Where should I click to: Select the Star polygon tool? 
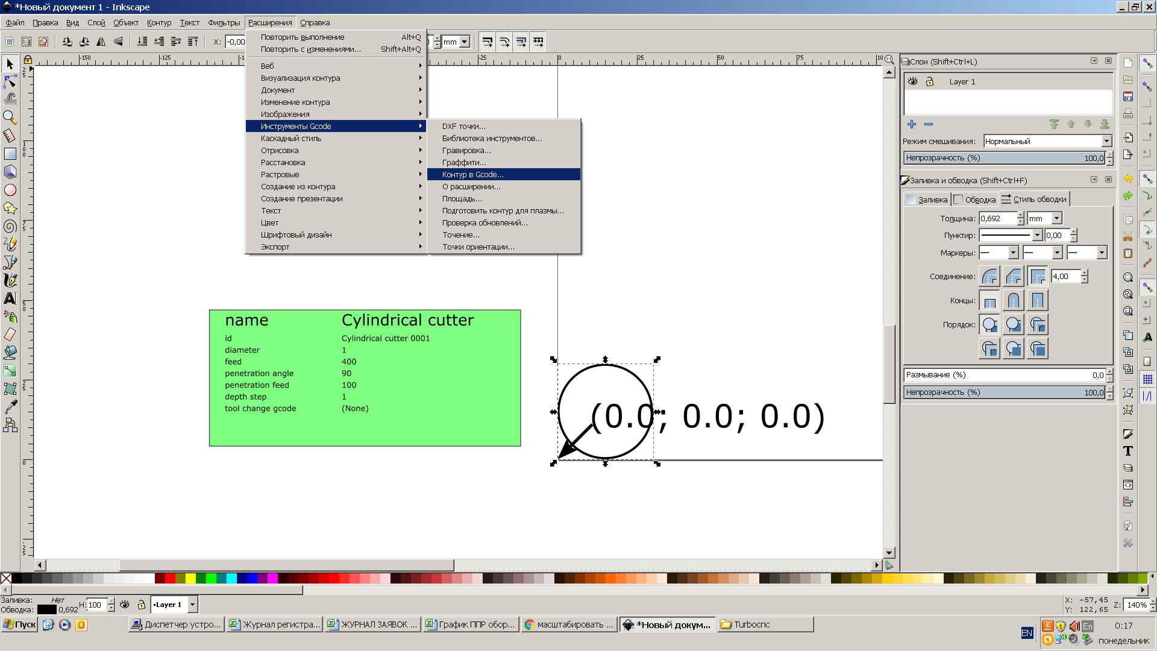point(10,208)
